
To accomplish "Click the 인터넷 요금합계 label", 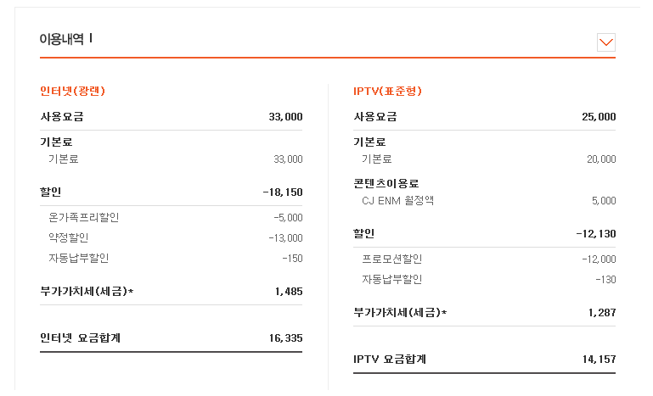I will [x=81, y=338].
